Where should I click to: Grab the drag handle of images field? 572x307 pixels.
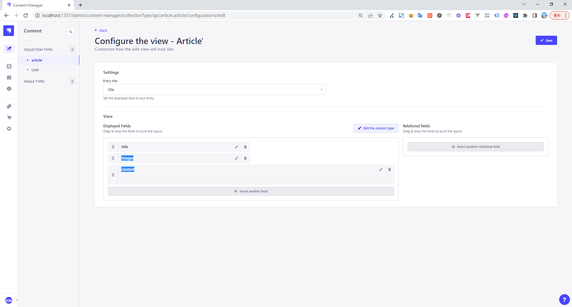pyautogui.click(x=113, y=158)
